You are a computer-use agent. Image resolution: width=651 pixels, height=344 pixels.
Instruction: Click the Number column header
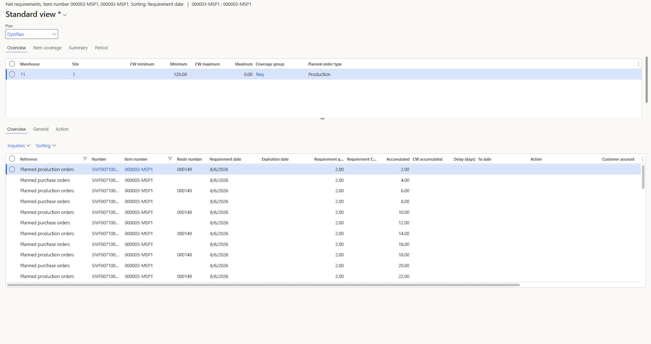point(99,159)
